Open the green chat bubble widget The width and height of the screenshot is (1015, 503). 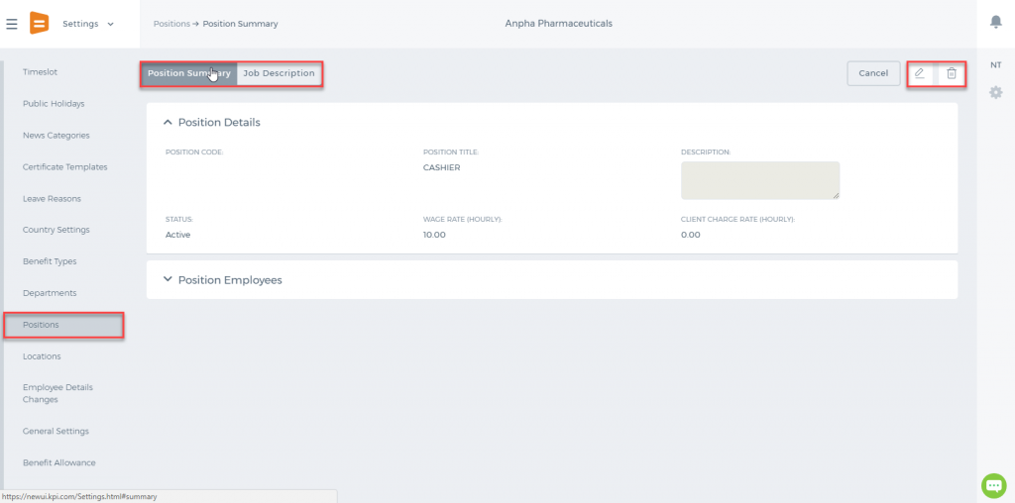[x=993, y=485]
